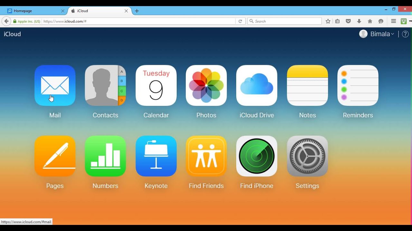Click the Pages label text
This screenshot has width=412, height=231.
[x=55, y=186]
